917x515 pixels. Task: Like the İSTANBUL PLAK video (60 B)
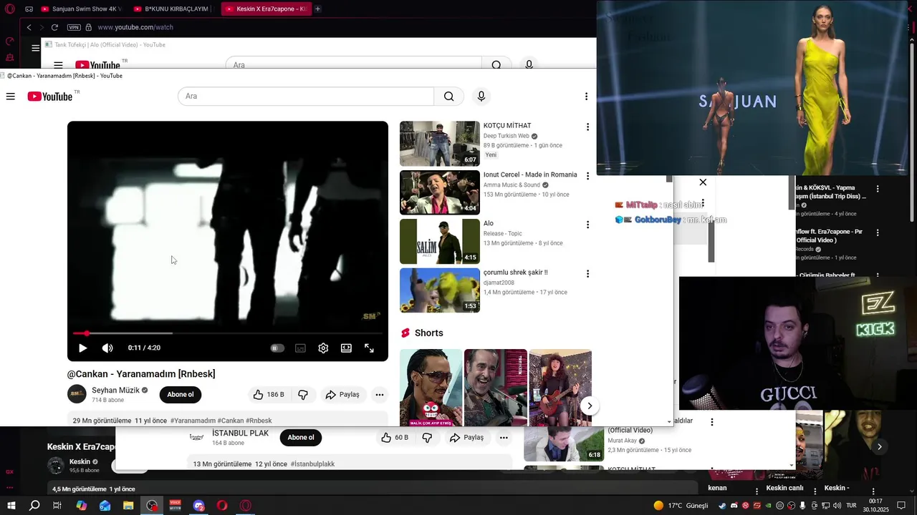pos(395,438)
